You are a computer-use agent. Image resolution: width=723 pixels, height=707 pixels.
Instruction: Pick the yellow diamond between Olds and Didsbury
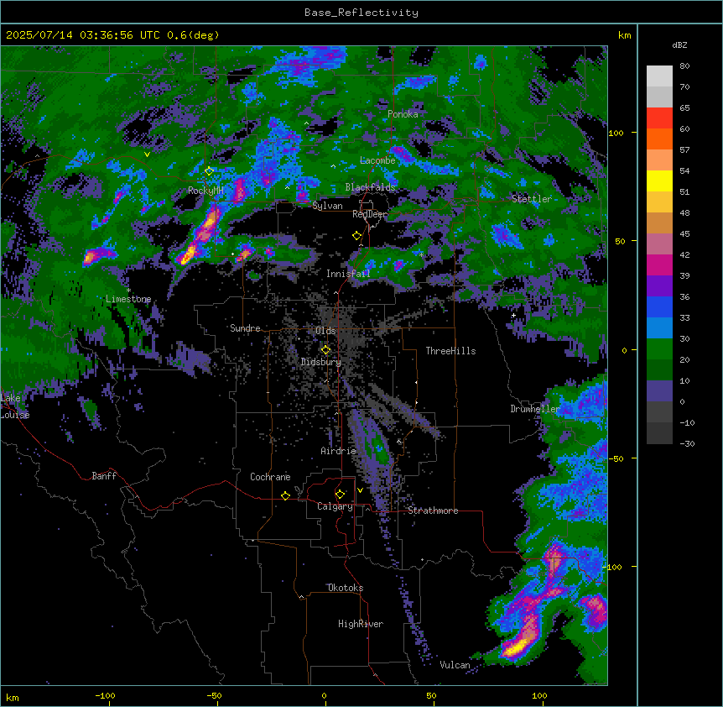click(x=325, y=350)
